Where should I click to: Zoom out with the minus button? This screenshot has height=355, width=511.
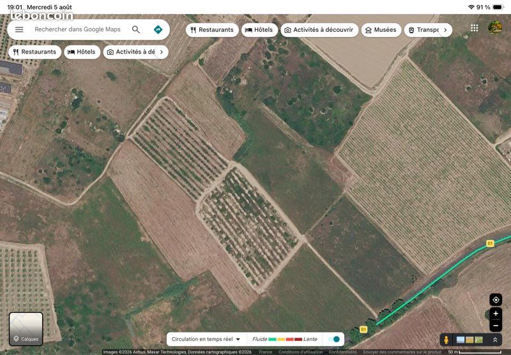pyautogui.click(x=496, y=326)
